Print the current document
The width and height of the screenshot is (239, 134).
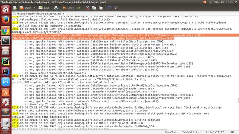tap(56, 8)
